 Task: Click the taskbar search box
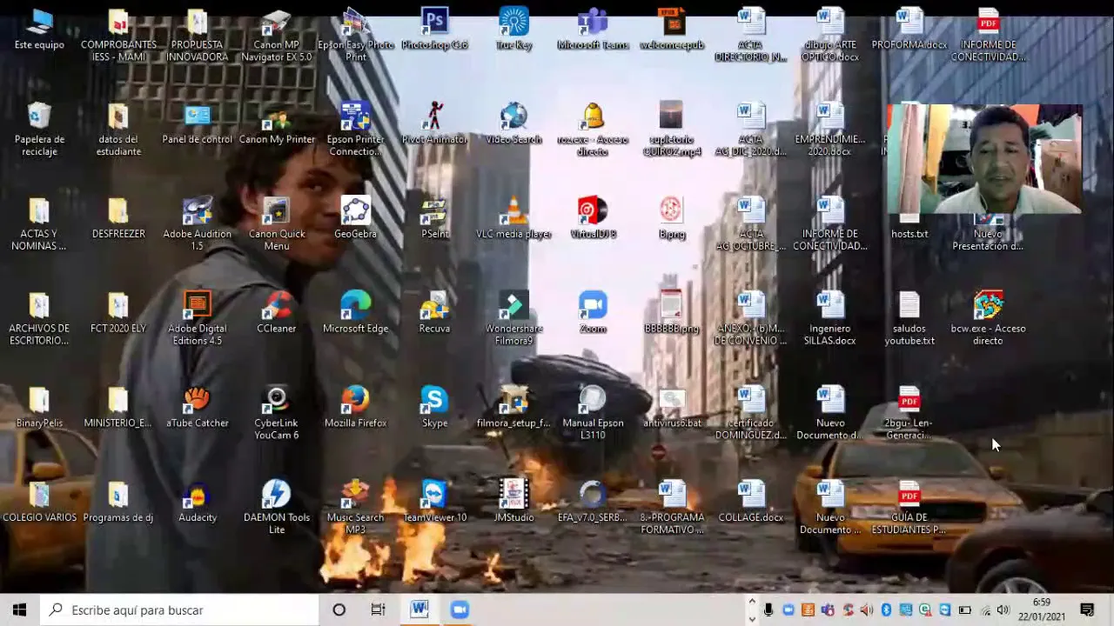[x=180, y=609]
